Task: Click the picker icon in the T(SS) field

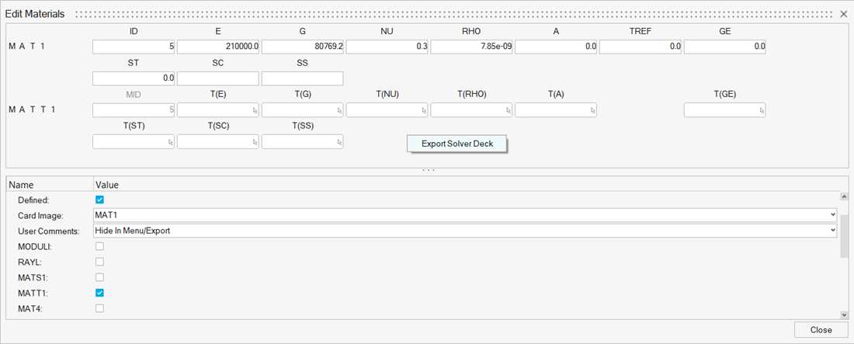Action: [x=338, y=143]
